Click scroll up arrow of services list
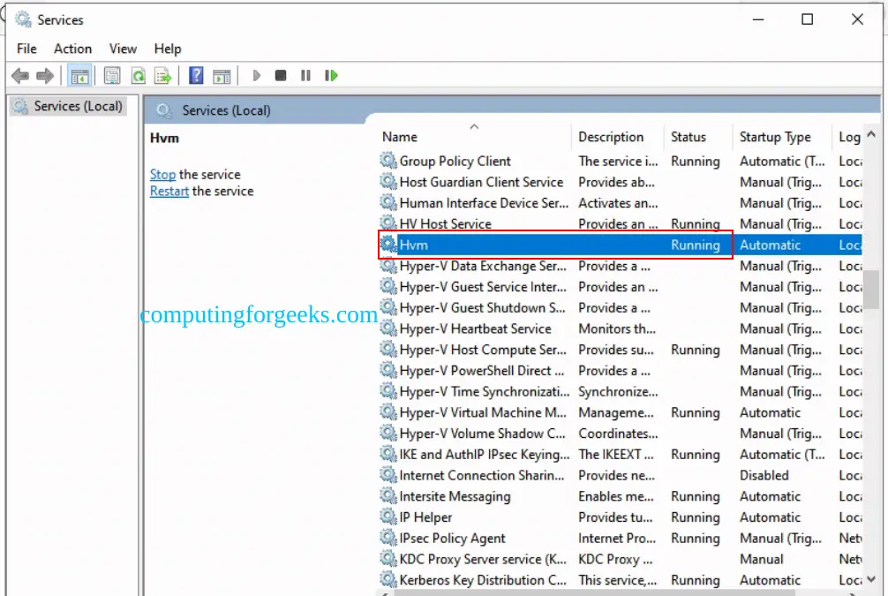 (871, 134)
